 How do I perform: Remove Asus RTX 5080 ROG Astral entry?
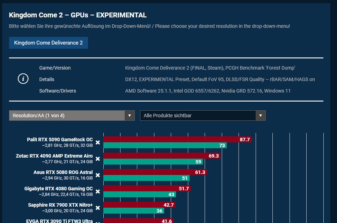click(97, 175)
